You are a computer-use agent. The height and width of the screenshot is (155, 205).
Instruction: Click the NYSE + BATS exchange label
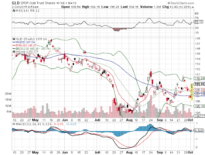pos(66,3)
